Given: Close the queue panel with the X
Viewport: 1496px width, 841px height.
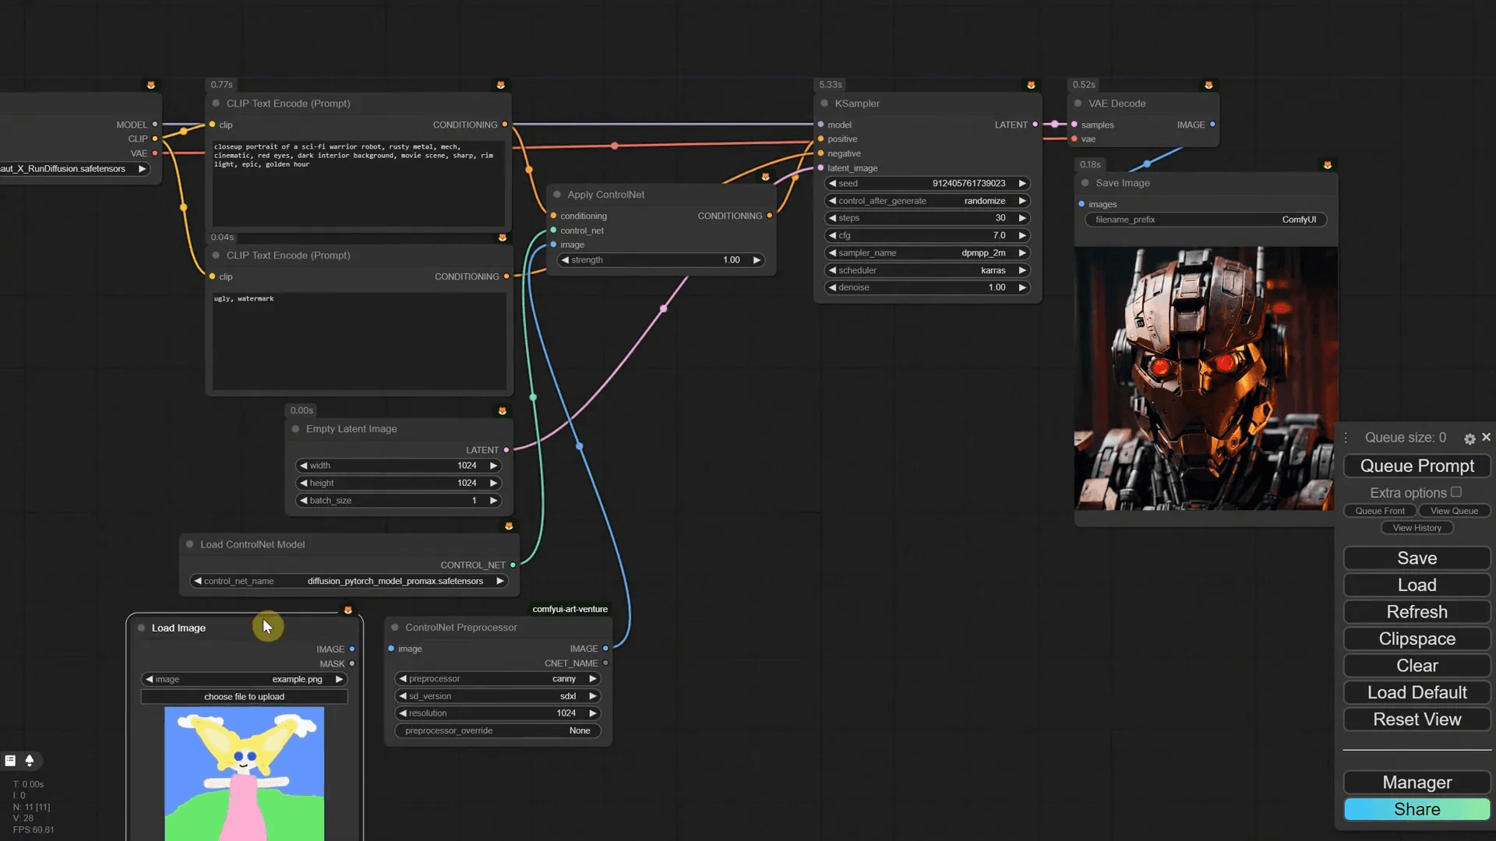Looking at the screenshot, I should coord(1486,437).
